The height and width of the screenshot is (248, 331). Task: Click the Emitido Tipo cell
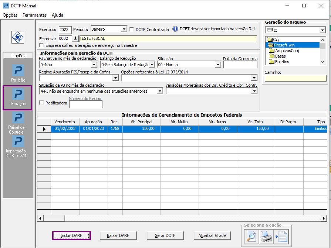315,129
